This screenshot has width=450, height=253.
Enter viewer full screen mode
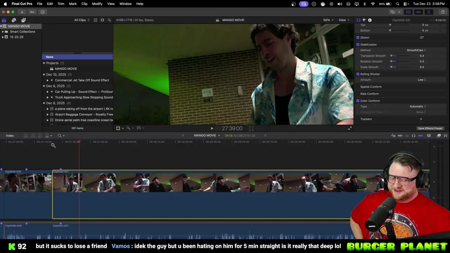click(350, 128)
